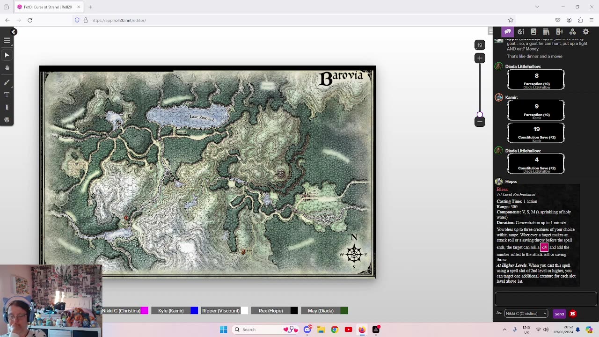Open Firefox extensions menu
599x337 pixels.
point(580,20)
